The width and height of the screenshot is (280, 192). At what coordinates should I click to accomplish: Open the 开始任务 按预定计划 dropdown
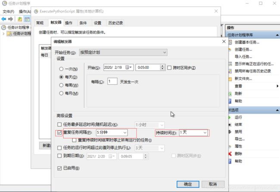point(123,53)
